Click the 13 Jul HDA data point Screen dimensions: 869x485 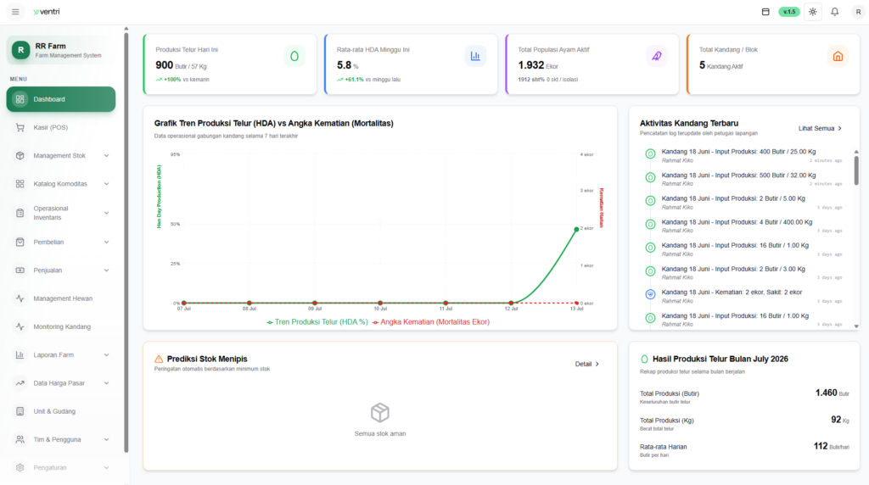576,229
